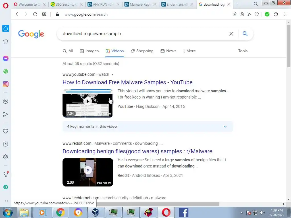Open the snapshot camera tool
Viewport: 291px width, 218px height.
click(x=242, y=14)
